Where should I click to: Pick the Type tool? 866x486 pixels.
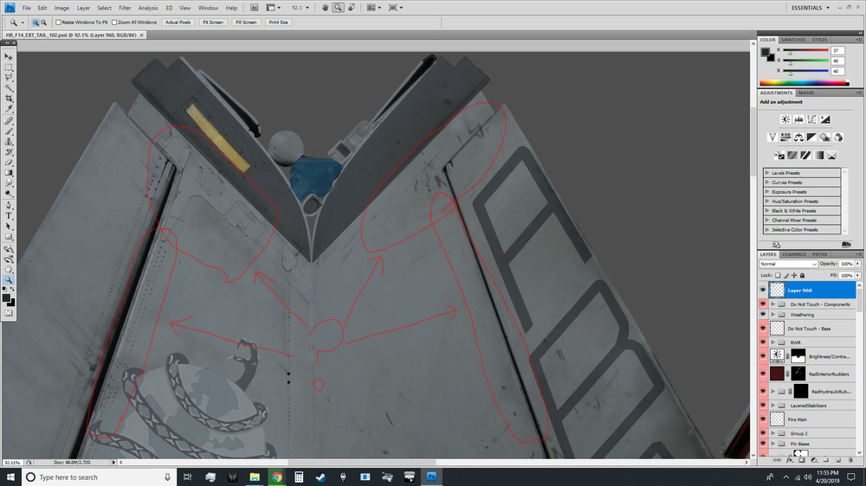(10, 215)
